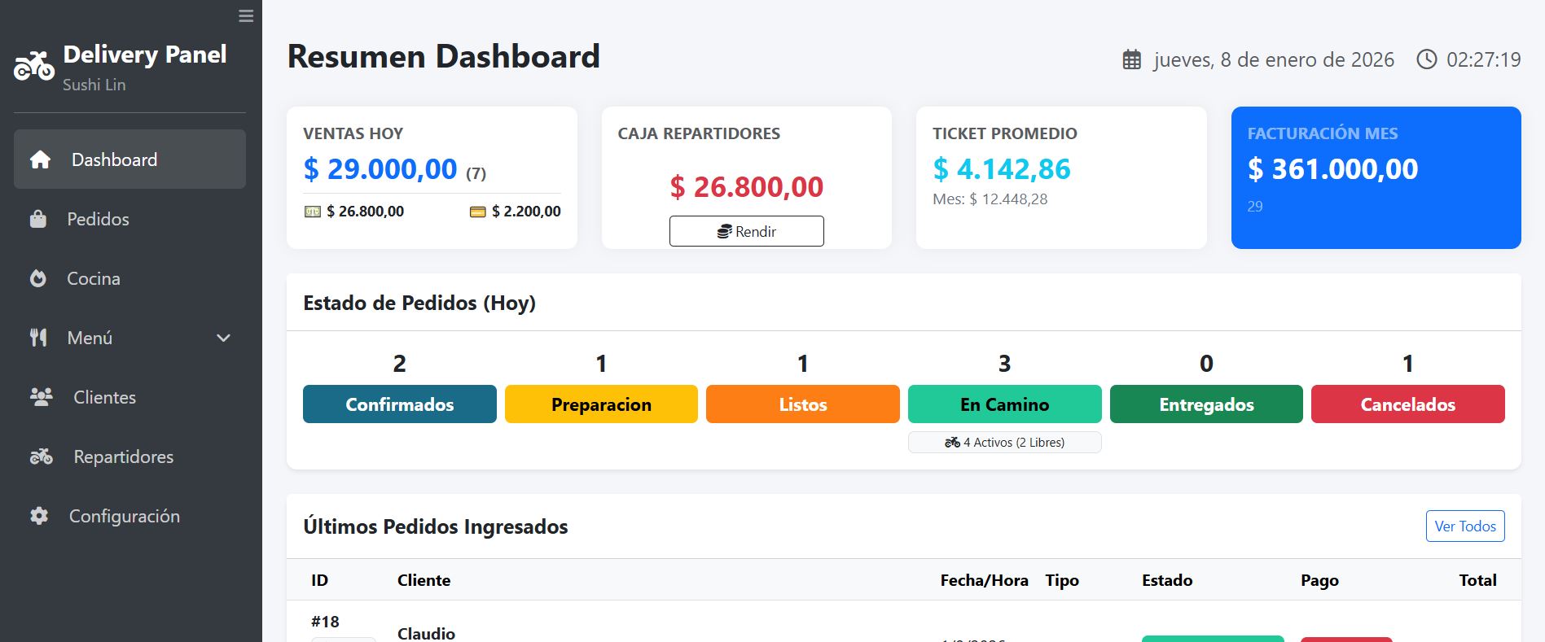This screenshot has height=642, width=1545.
Task: Toggle sidebar with the hamburger icon
Action: coord(246,16)
